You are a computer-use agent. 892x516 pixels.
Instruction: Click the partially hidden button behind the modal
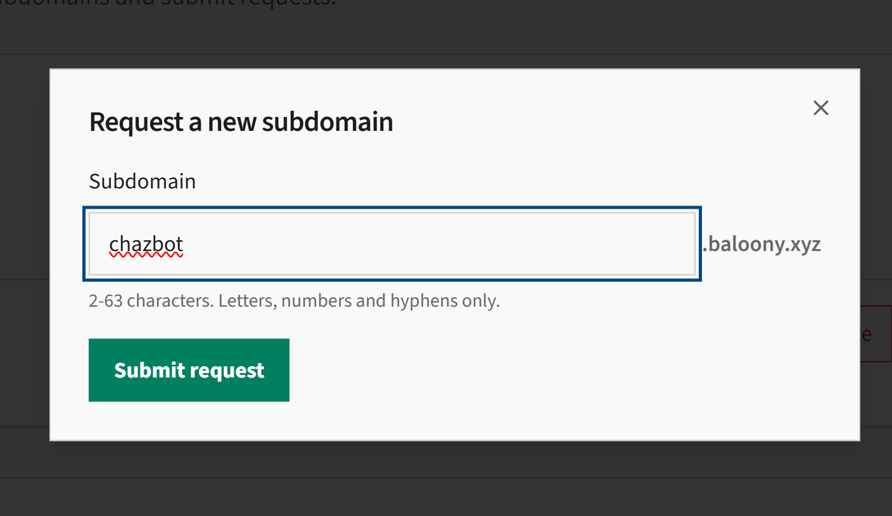[x=877, y=333]
